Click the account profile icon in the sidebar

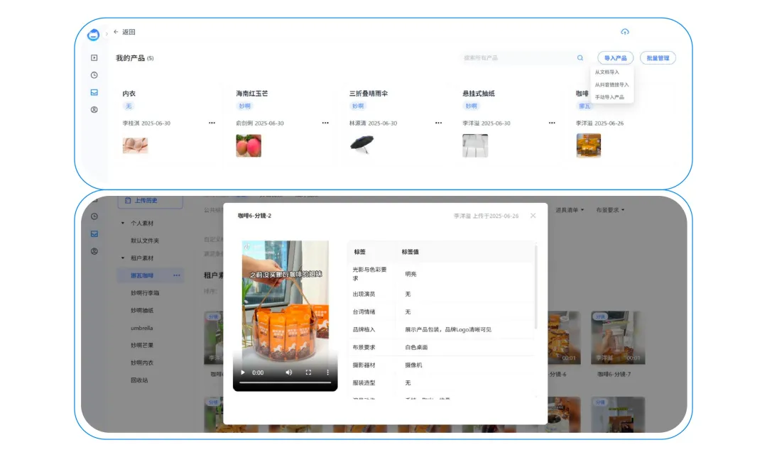[94, 110]
